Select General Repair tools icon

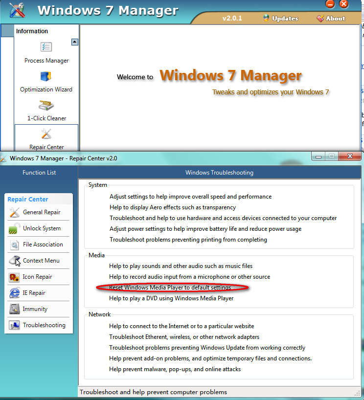(x=14, y=212)
